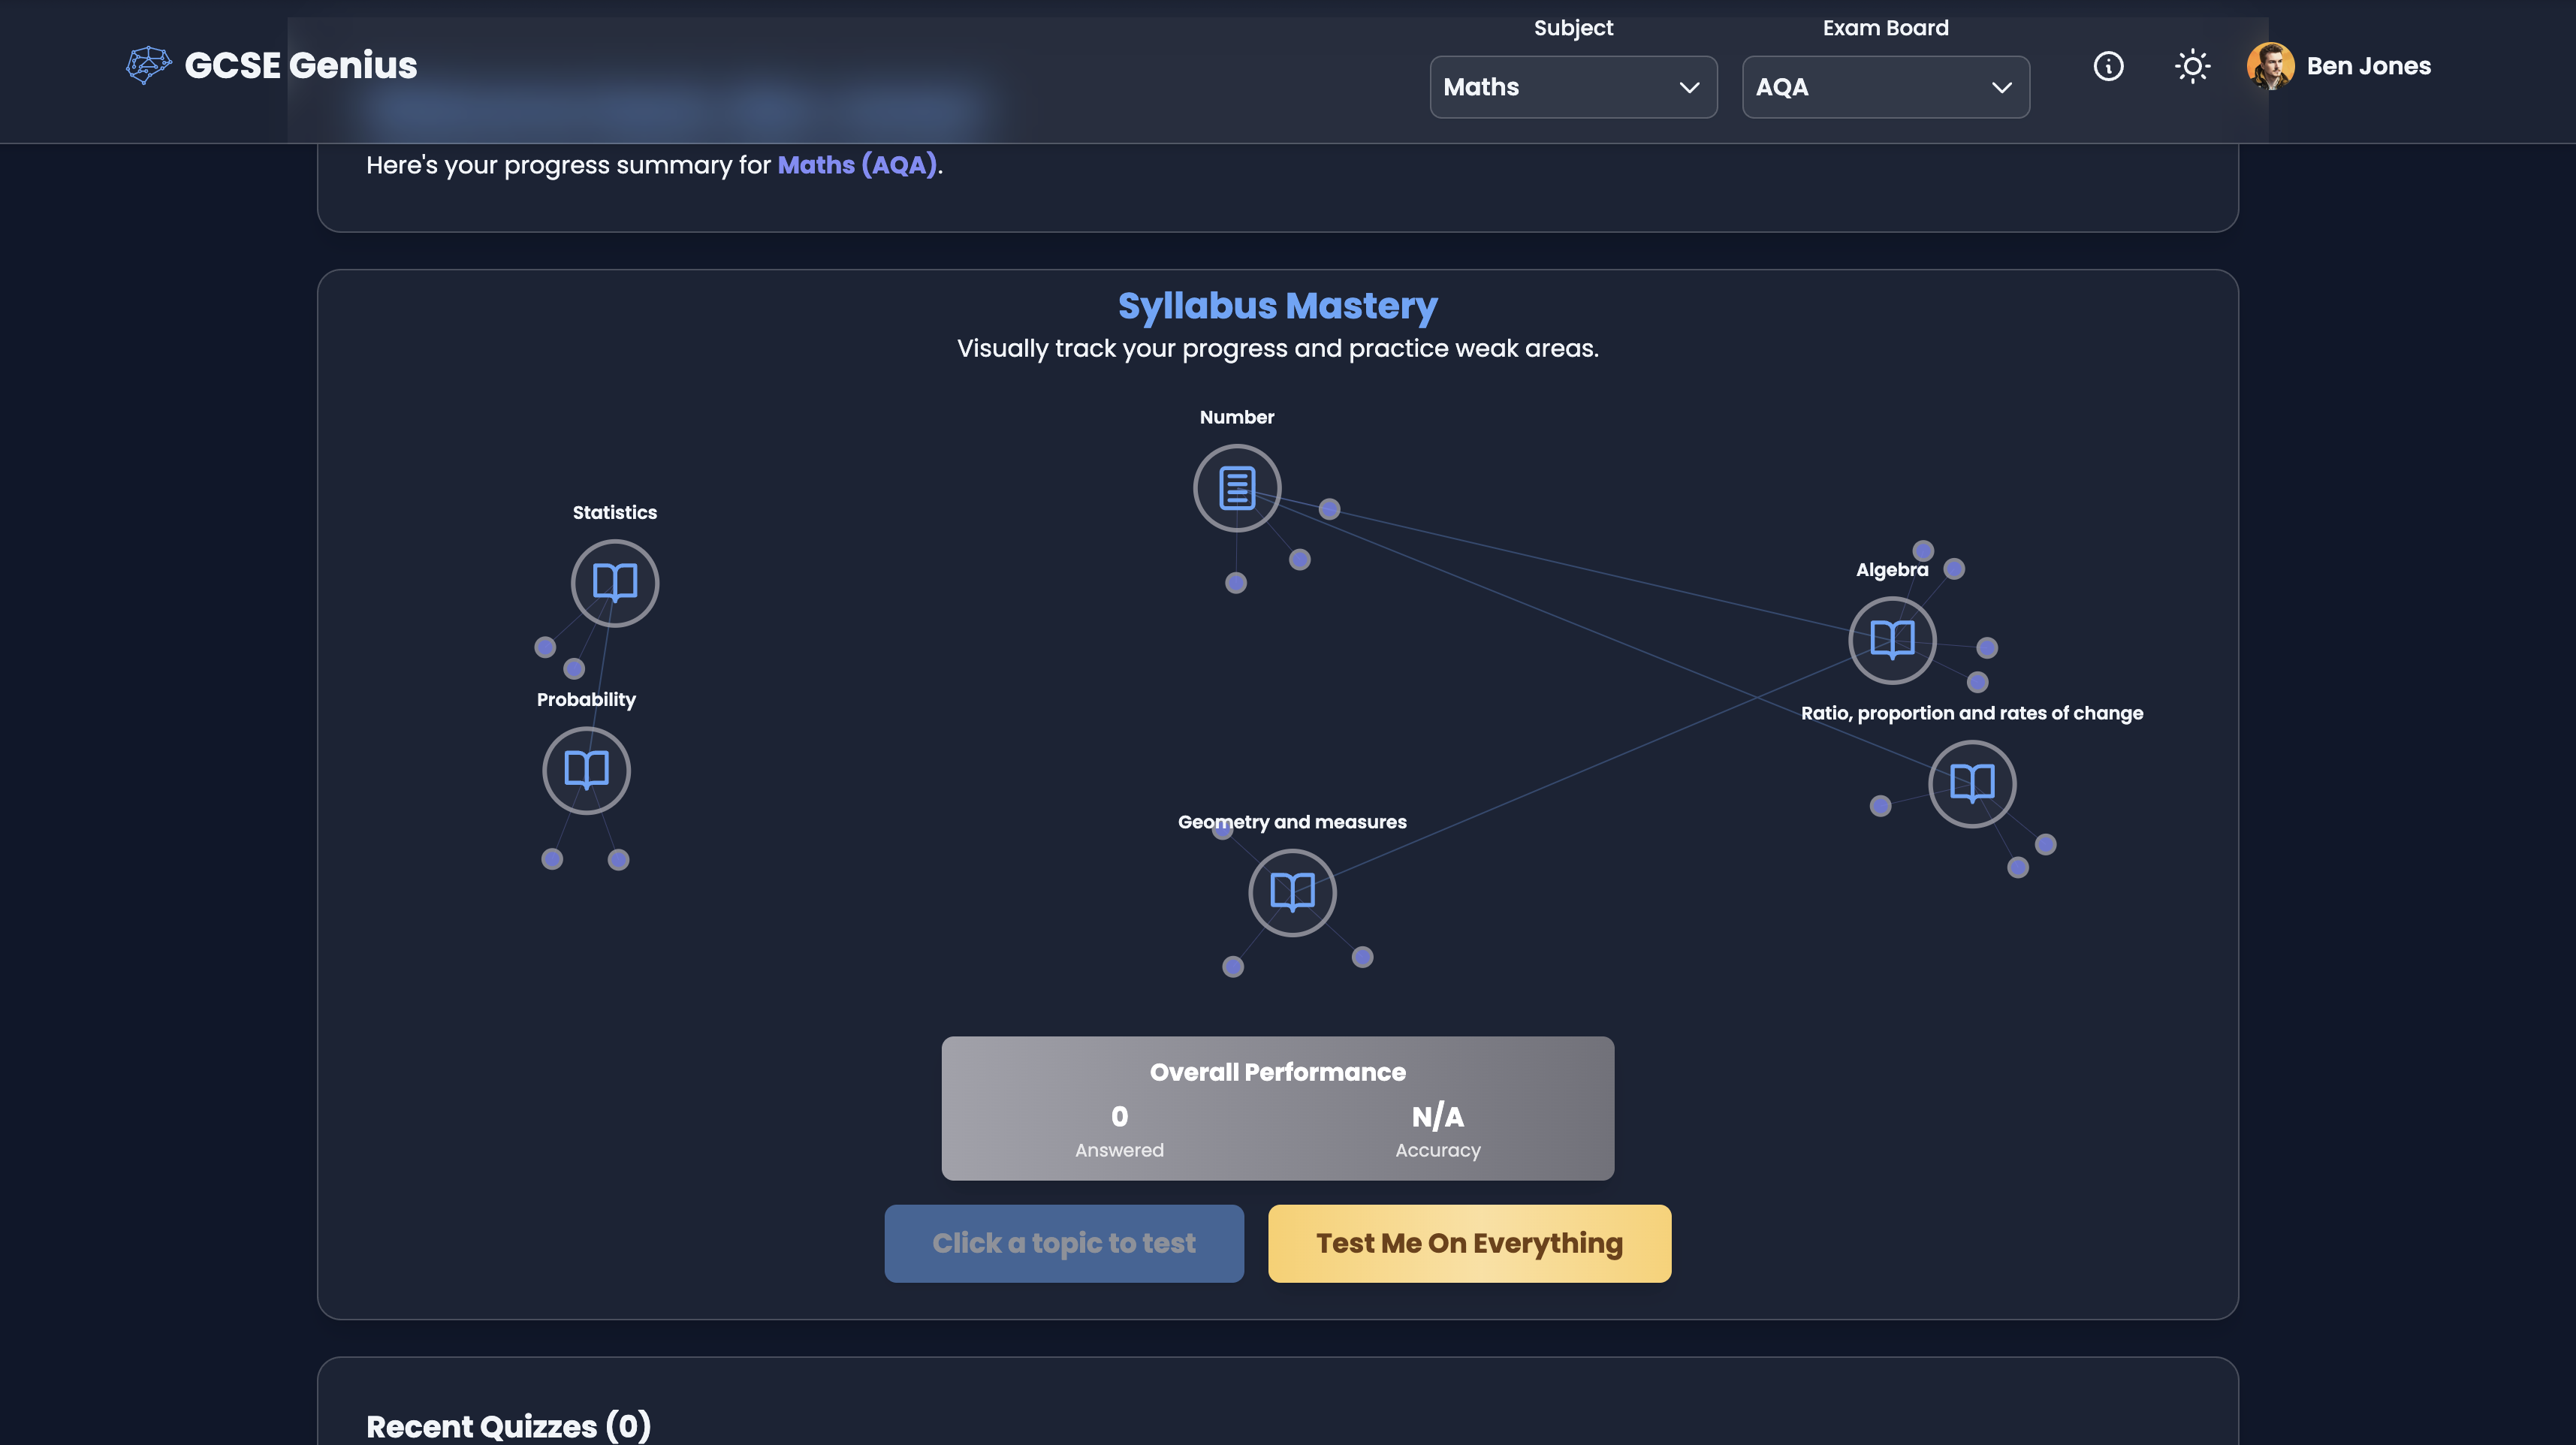Click the 'Click a topic to test' button

[1063, 1243]
